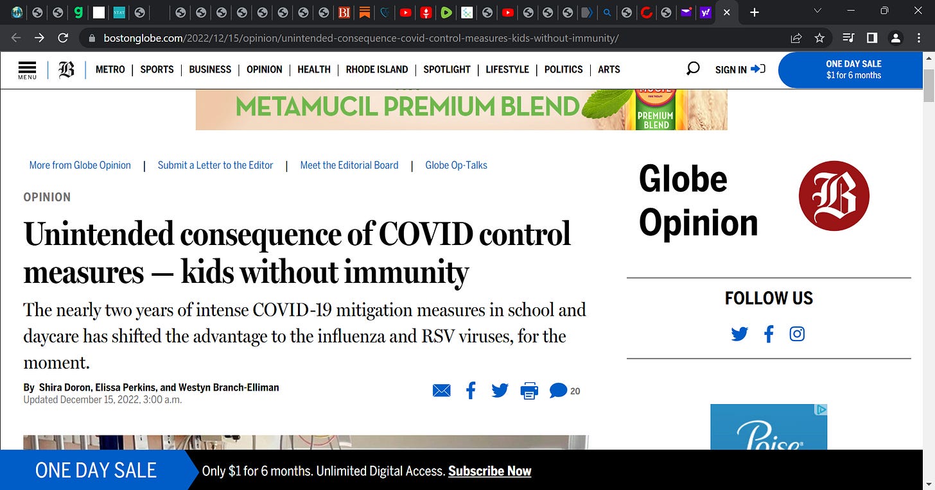Open More from Globe Opinion link
The width and height of the screenshot is (935, 490).
[80, 165]
